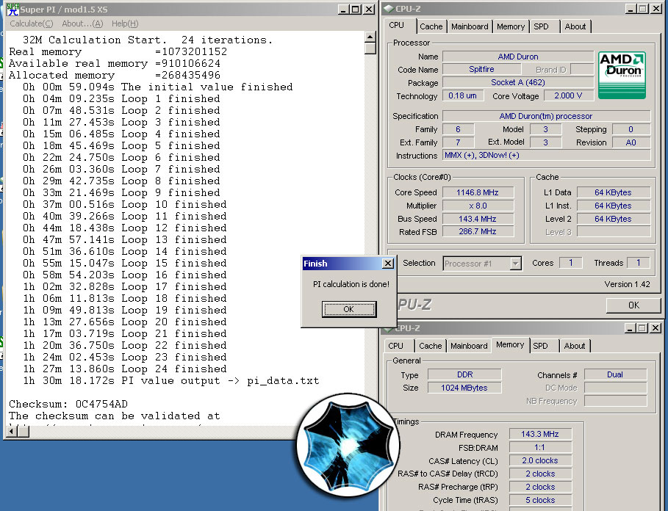
Task: Click DRAM Frequency value 143.3 MHz
Action: coord(540,434)
